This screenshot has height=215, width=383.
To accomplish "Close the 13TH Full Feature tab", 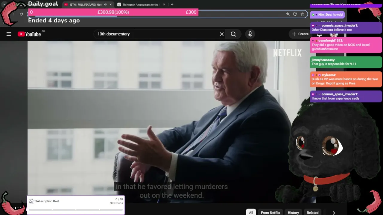I will 111,4.
